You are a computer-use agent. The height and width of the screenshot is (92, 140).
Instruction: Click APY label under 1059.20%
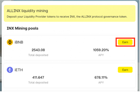[101, 55]
